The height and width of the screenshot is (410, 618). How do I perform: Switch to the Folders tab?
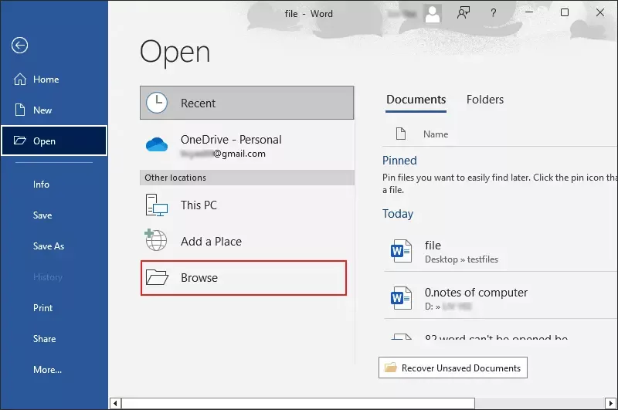tap(485, 100)
